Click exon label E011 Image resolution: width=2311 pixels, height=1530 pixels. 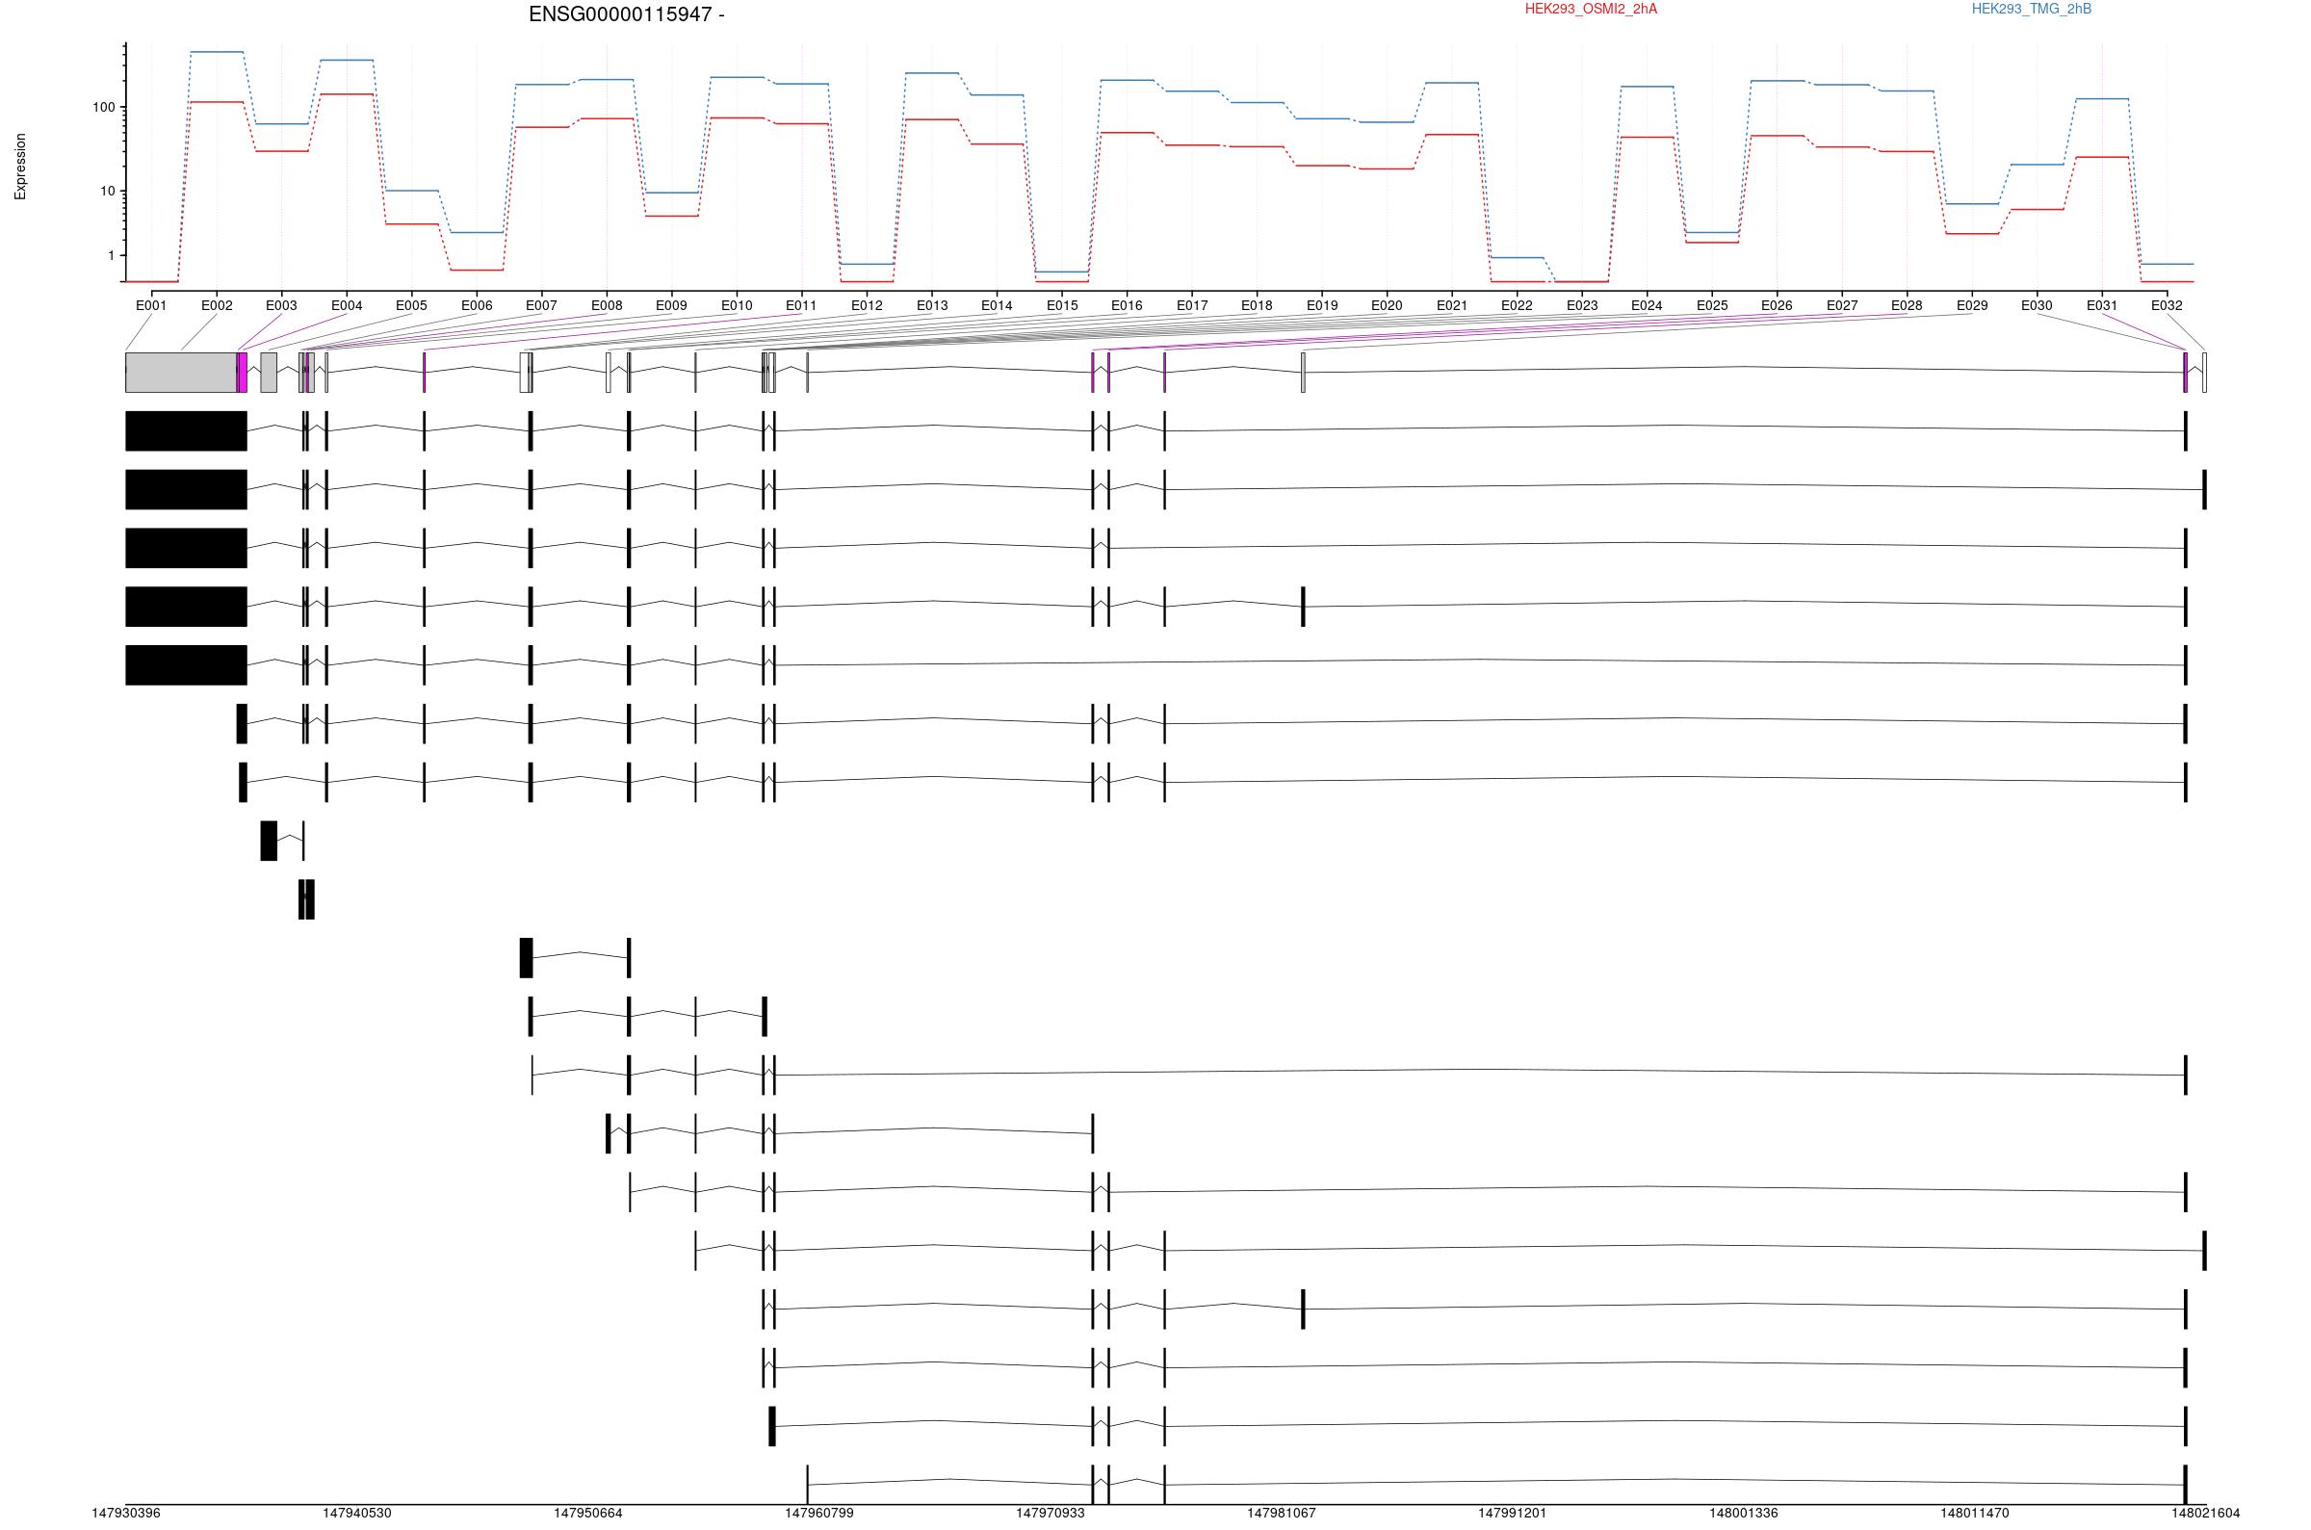click(802, 305)
